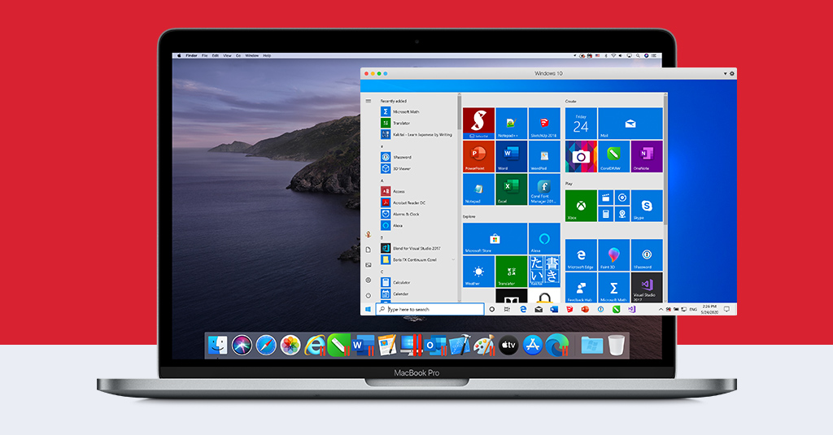This screenshot has width=833, height=435.
Task: Open the Movies & TV small tile
Action: coord(606,198)
